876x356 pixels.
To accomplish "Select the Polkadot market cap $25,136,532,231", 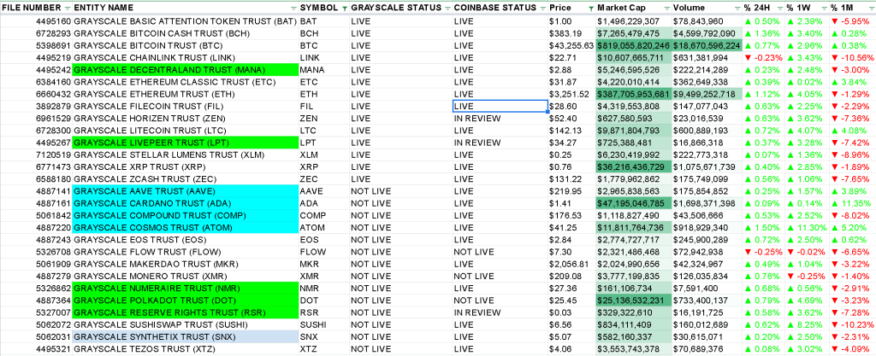I will 634,301.
